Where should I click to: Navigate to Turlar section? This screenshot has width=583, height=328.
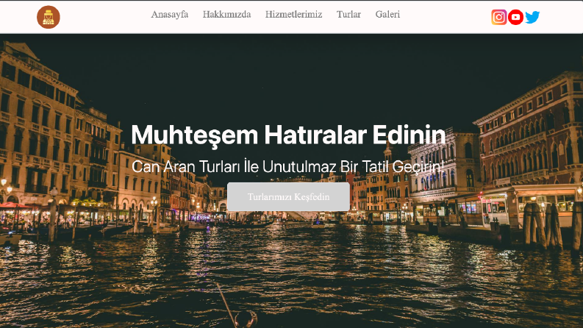[x=348, y=15]
